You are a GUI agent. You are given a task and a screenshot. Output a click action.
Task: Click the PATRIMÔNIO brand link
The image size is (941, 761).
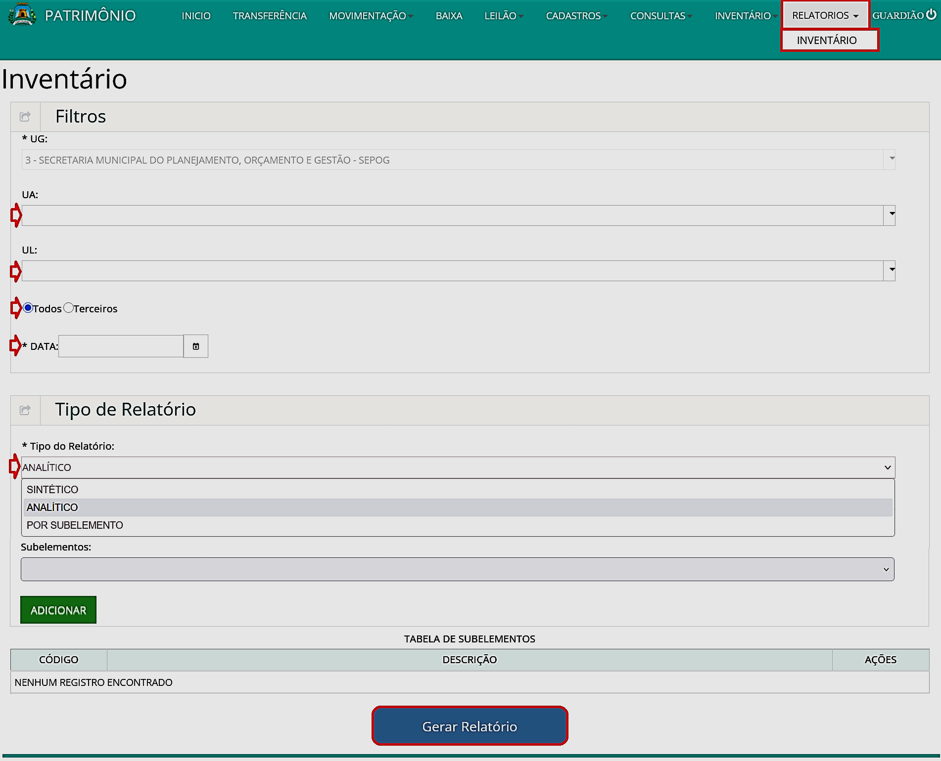[x=90, y=15]
